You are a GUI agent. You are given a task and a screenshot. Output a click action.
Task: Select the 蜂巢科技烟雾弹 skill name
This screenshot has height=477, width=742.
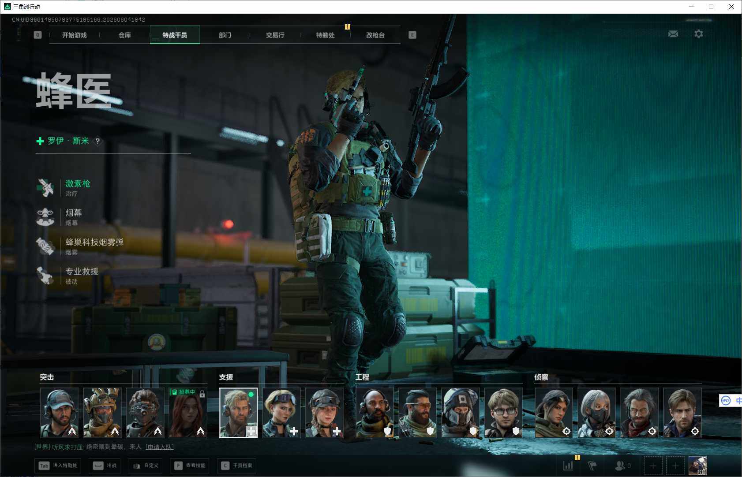(x=94, y=242)
